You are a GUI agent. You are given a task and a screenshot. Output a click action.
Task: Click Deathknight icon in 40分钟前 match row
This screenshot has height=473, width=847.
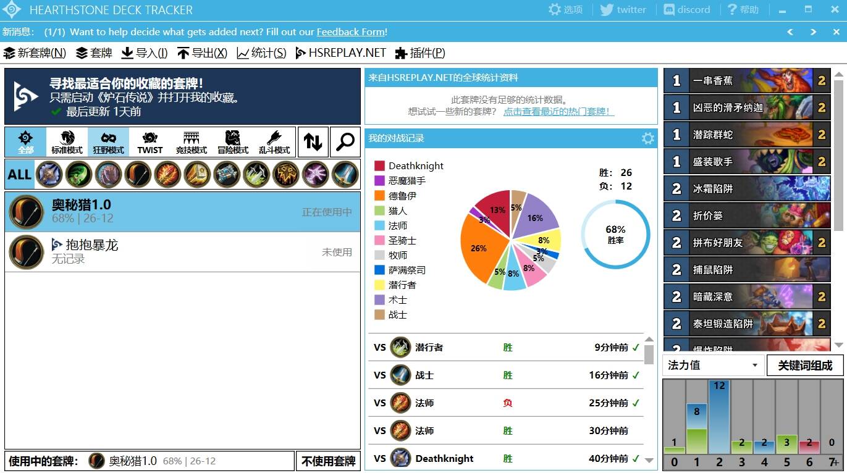[401, 458]
